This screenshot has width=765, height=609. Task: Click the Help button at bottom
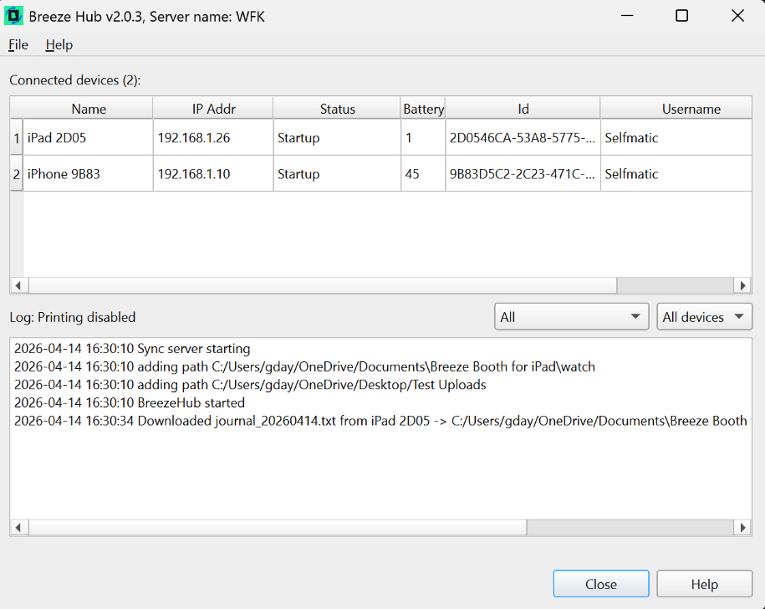click(704, 584)
